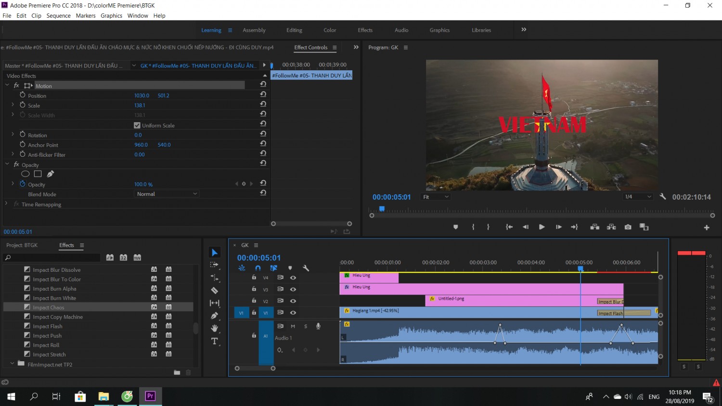
Task: Select the Pen tool in tools panel
Action: click(x=215, y=316)
